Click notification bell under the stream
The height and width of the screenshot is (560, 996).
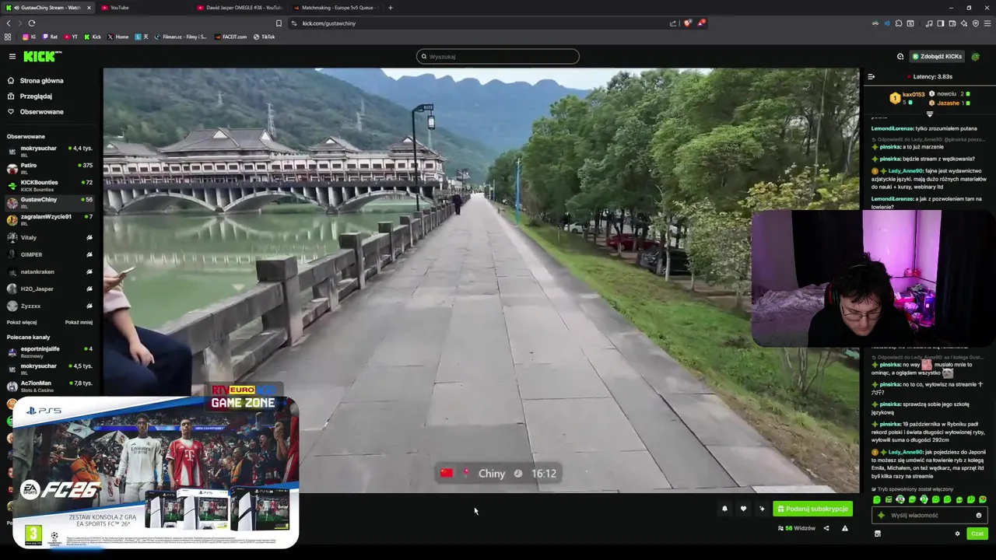[x=724, y=509]
